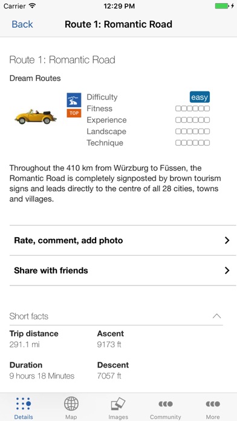The width and height of the screenshot is (237, 421).
Task: Tap the Community tab icon
Action: (x=166, y=403)
